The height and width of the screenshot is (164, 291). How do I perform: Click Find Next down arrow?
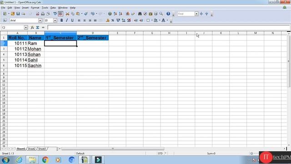tap(201, 14)
